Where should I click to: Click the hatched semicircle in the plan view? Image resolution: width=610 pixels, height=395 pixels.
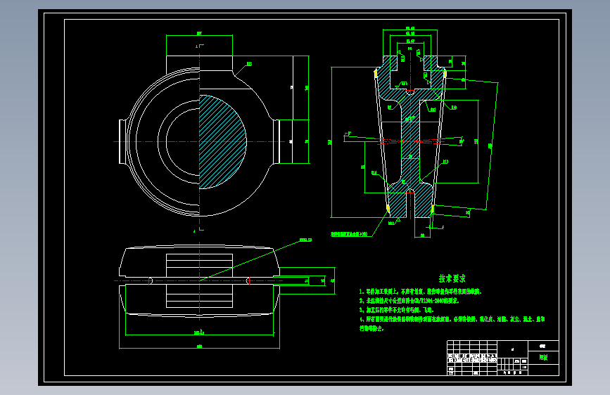pos(222,142)
